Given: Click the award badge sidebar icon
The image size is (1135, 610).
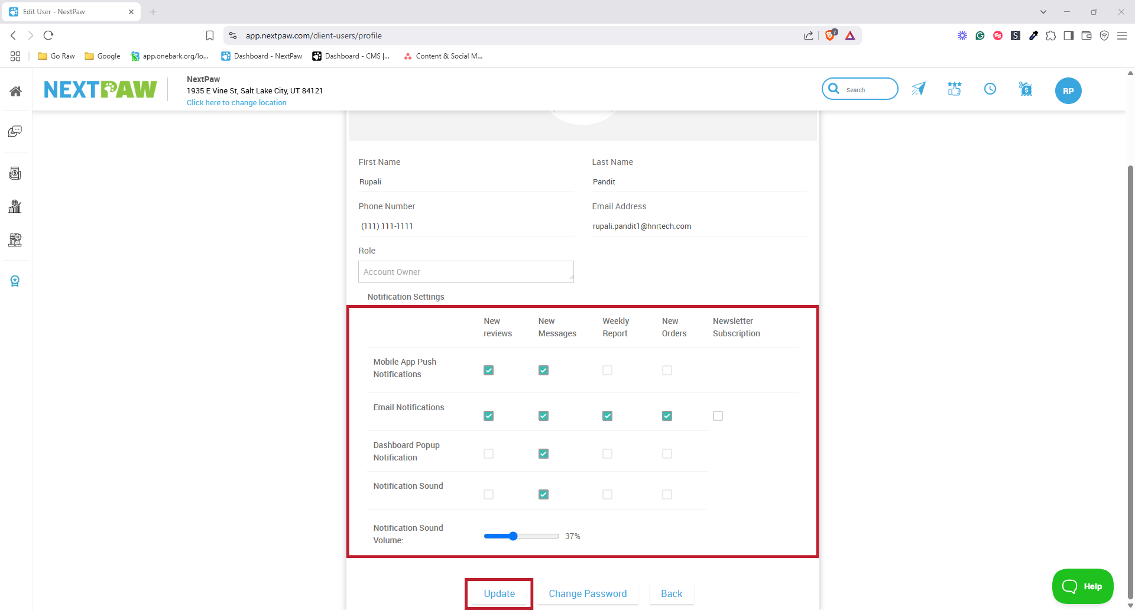Looking at the screenshot, I should coord(15,281).
